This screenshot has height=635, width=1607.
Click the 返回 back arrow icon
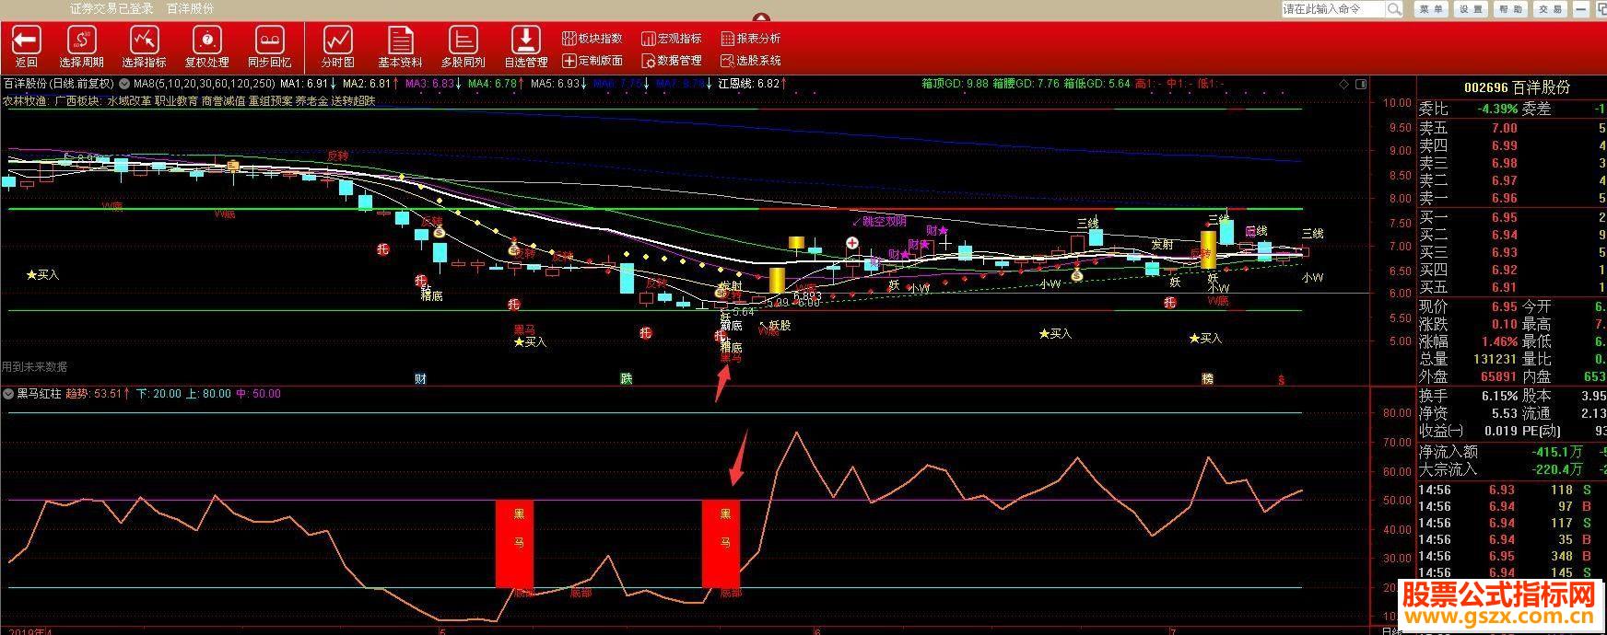coord(26,40)
